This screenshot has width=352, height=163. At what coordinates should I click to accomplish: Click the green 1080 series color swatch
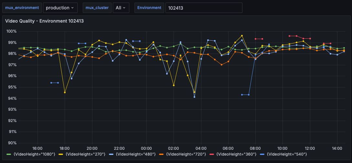coord(9,154)
